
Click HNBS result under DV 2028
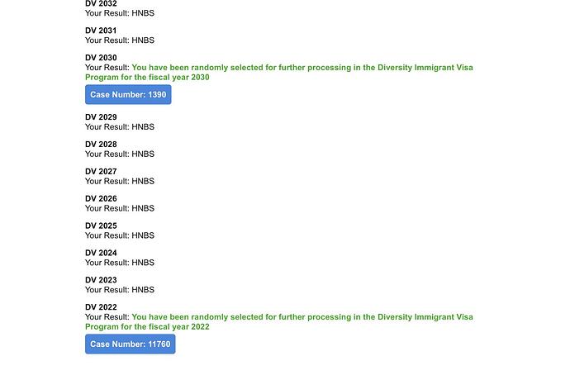[143, 154]
